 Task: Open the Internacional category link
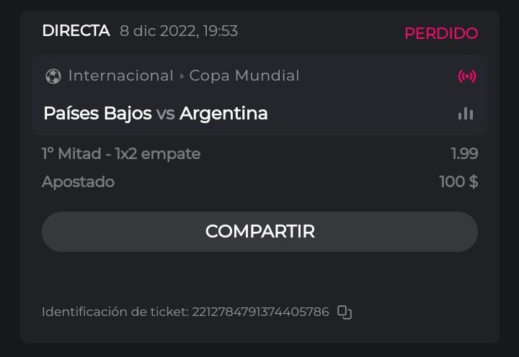(120, 76)
